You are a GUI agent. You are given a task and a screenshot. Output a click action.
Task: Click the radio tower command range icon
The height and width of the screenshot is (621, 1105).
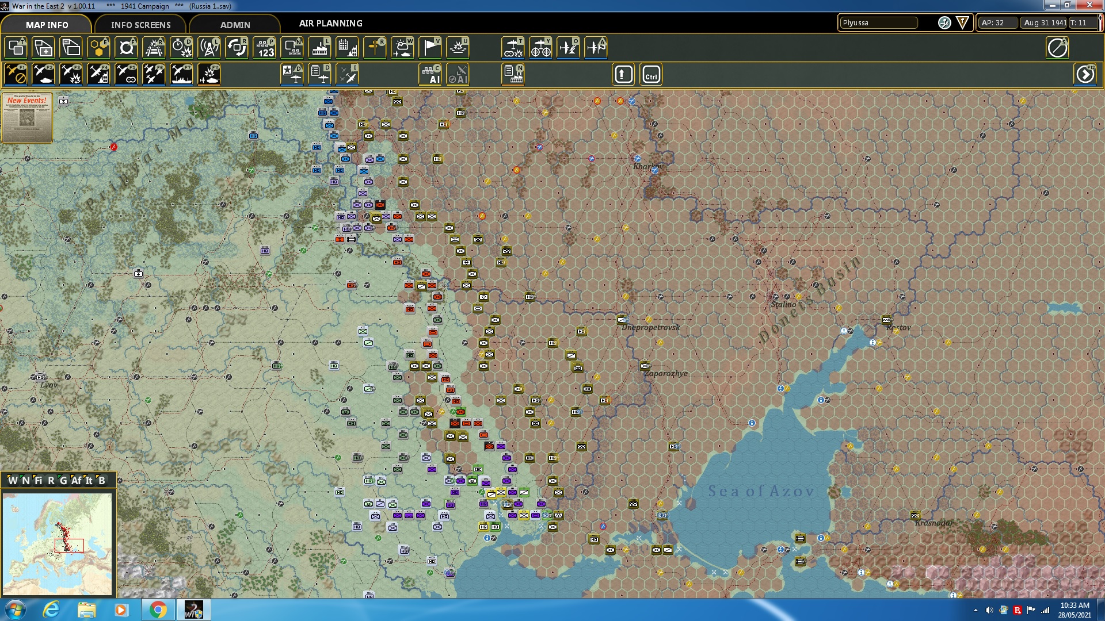(x=209, y=48)
